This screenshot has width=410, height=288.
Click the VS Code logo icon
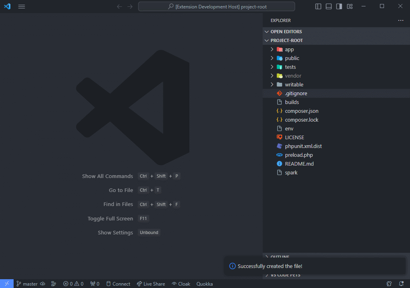click(x=7, y=6)
